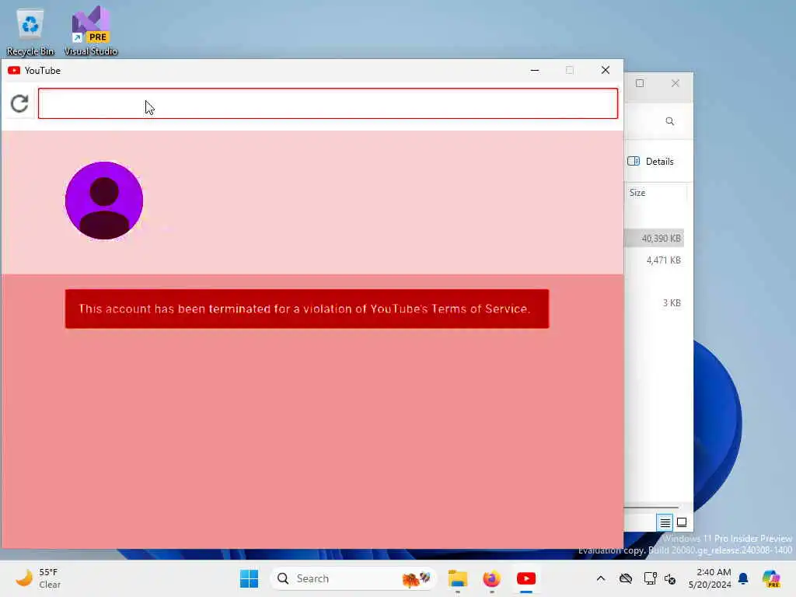This screenshot has width=796, height=597.
Task: Open the Visual Studio Preview desktop shortcut
Action: pos(91,31)
